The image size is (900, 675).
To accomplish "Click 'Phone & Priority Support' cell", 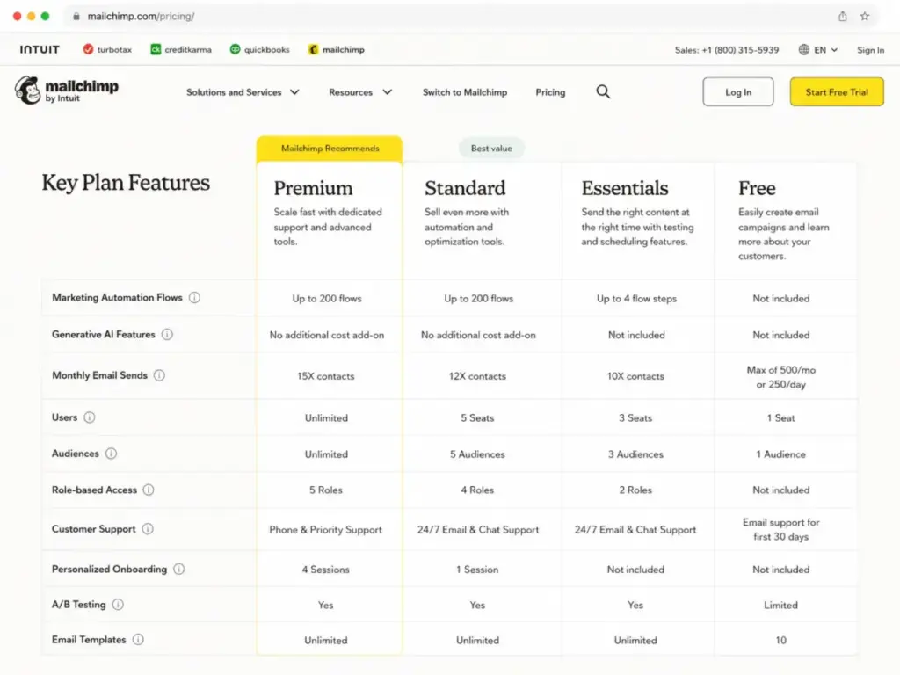I will point(325,529).
